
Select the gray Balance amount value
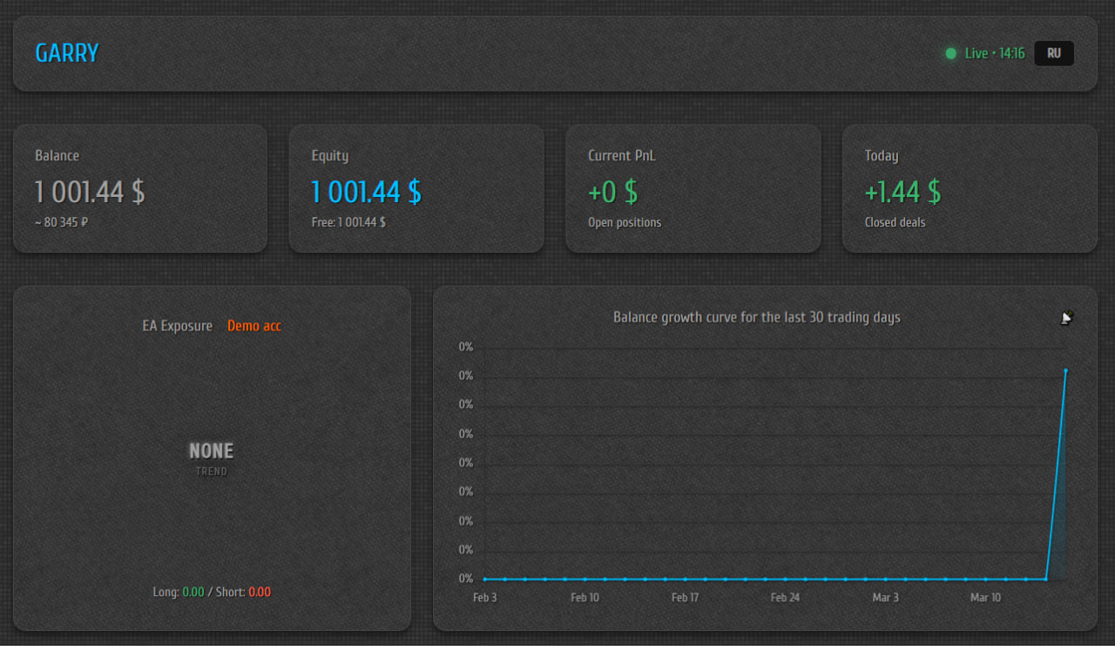90,192
